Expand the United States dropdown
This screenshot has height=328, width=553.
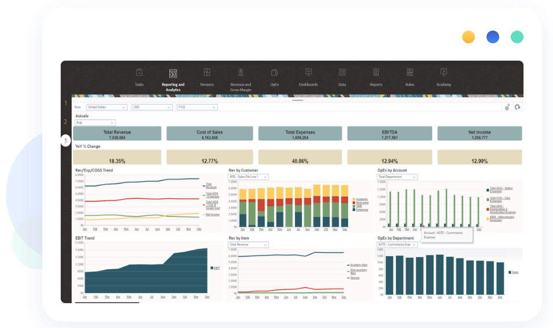coord(106,107)
